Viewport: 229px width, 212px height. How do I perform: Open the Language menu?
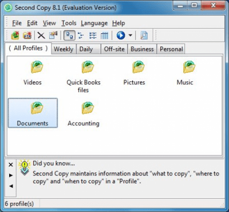click(94, 23)
